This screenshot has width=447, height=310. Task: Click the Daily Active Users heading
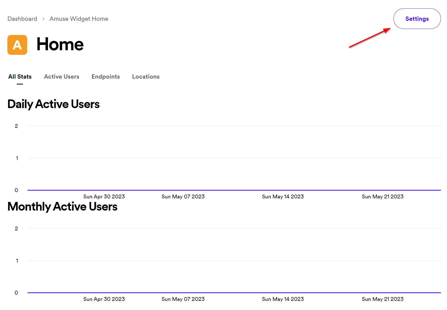click(x=54, y=104)
